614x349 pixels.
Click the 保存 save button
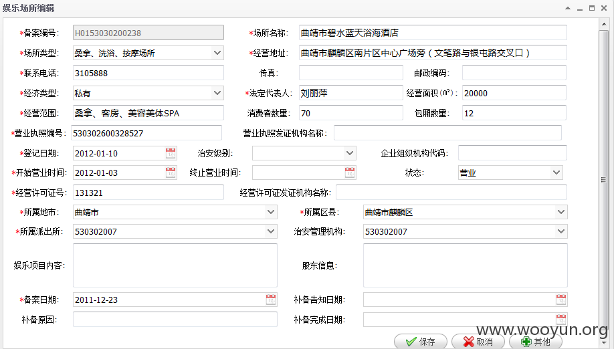[x=421, y=342]
